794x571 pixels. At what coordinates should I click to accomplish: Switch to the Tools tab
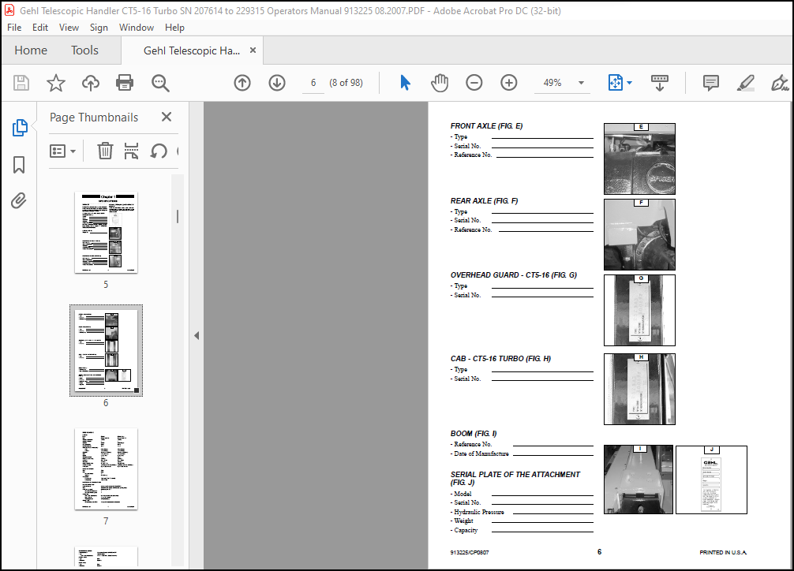(x=84, y=50)
